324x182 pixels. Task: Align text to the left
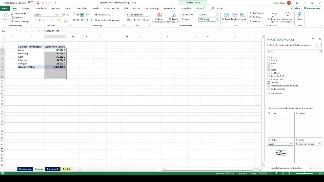click(74, 20)
